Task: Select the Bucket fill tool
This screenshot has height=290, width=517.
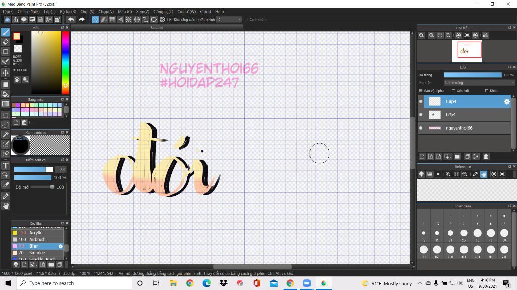Action: pos(5,94)
